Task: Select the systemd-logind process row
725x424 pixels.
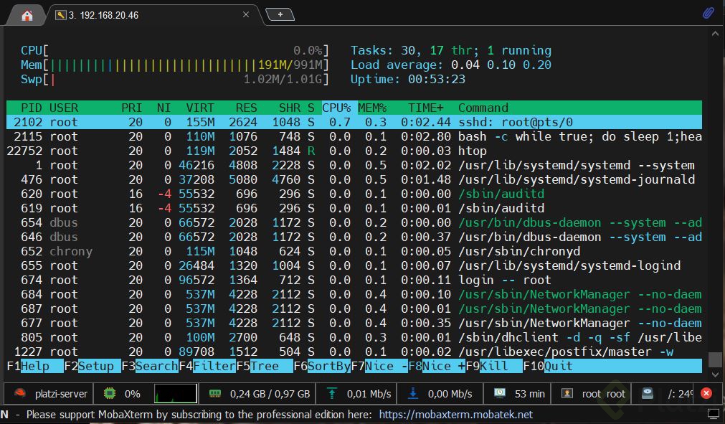Action: point(354,265)
